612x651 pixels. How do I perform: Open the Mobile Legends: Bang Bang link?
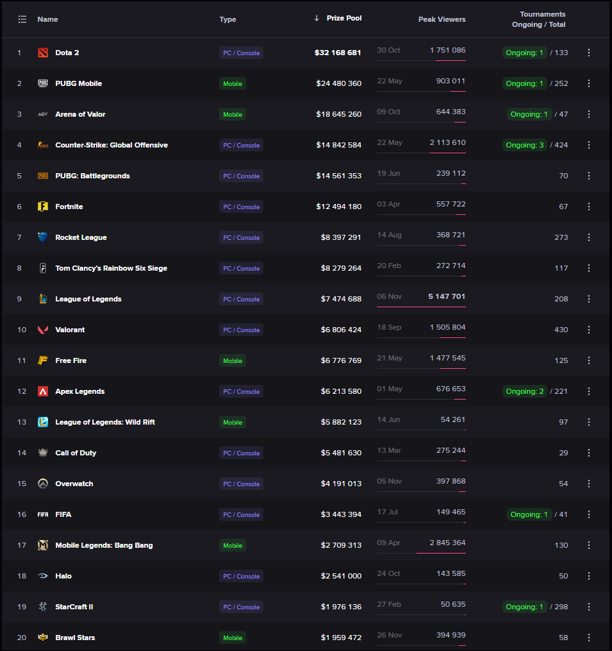tap(104, 545)
